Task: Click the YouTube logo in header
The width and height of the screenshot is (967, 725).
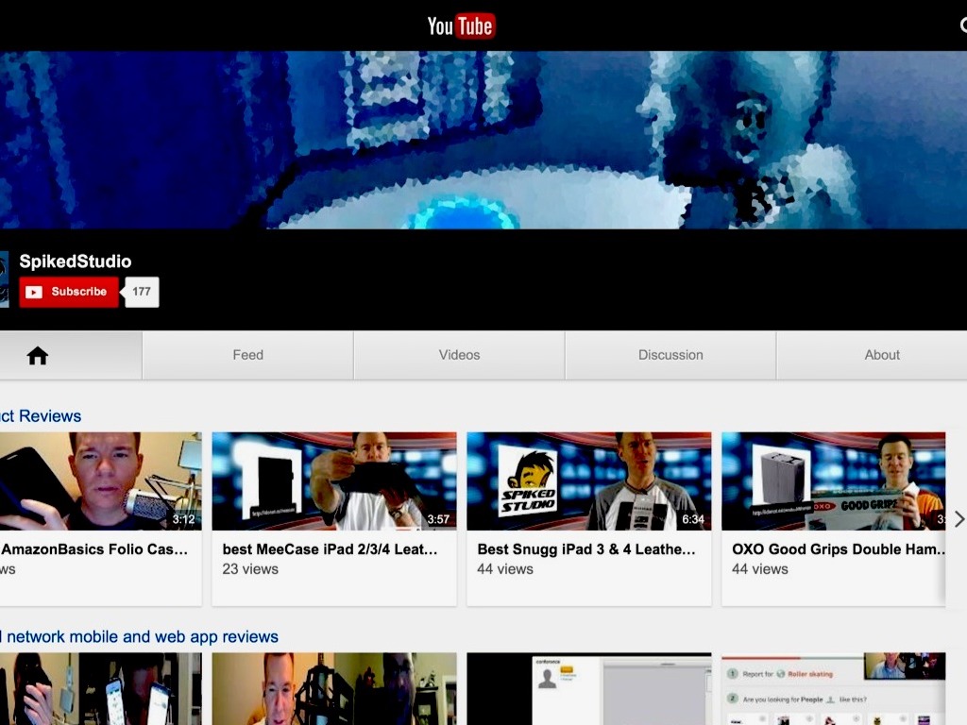Action: click(461, 25)
